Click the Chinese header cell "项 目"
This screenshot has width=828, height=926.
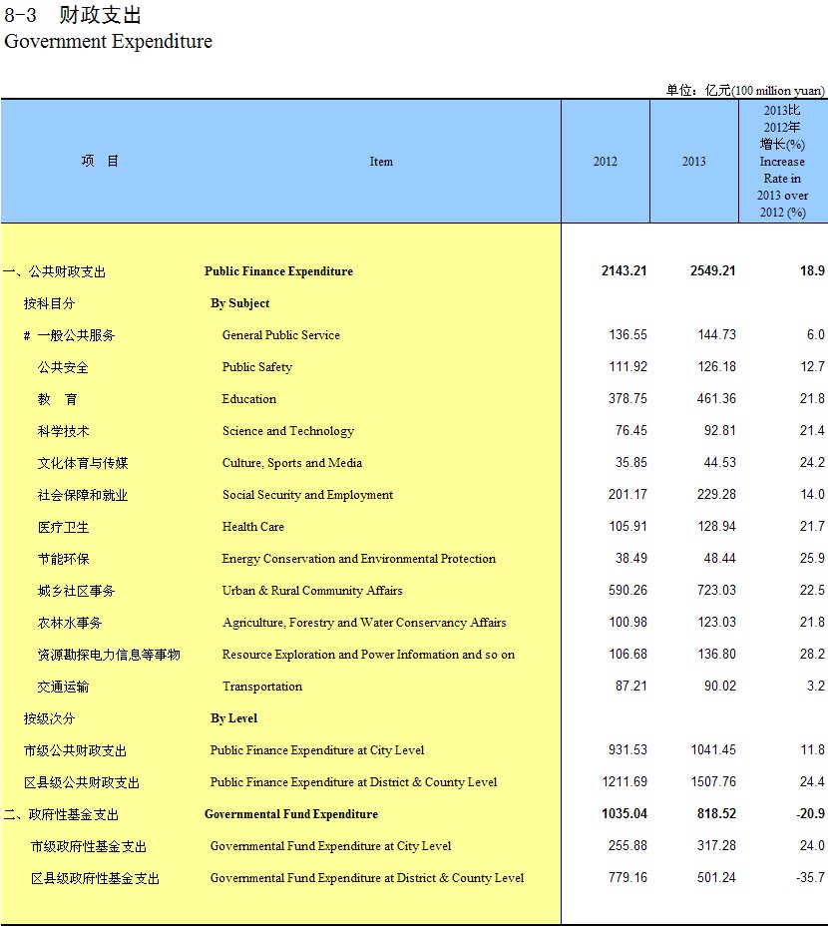coord(100,162)
